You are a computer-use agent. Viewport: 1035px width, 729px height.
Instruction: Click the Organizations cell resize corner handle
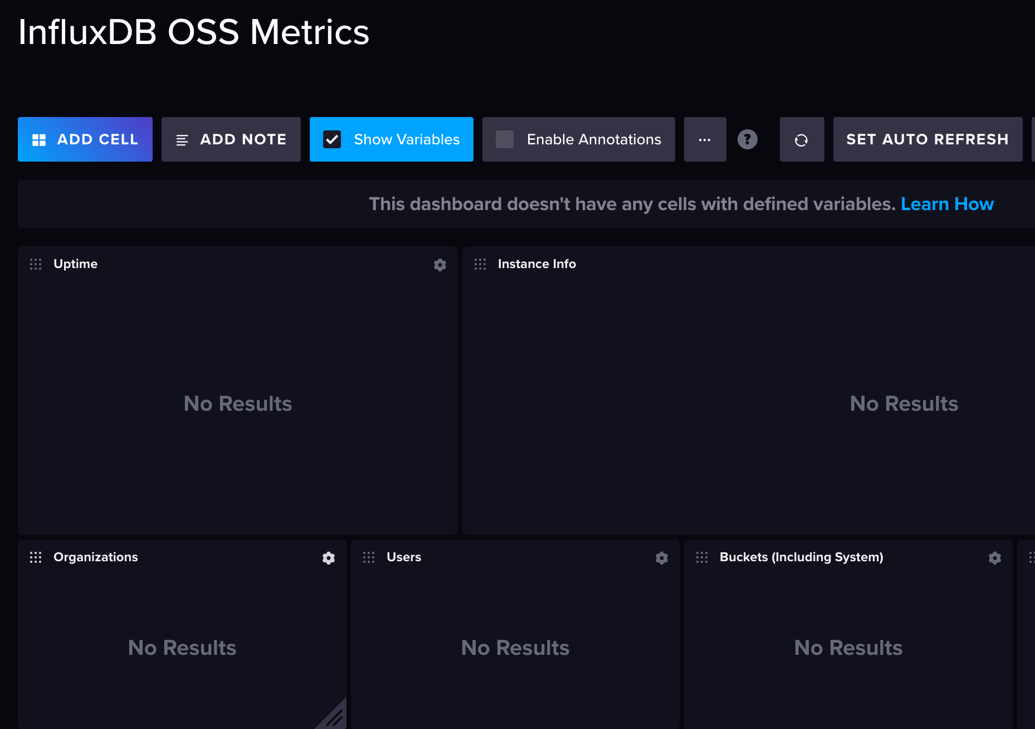336,717
